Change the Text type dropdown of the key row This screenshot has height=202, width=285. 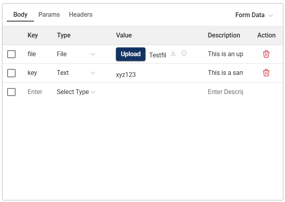76,73
